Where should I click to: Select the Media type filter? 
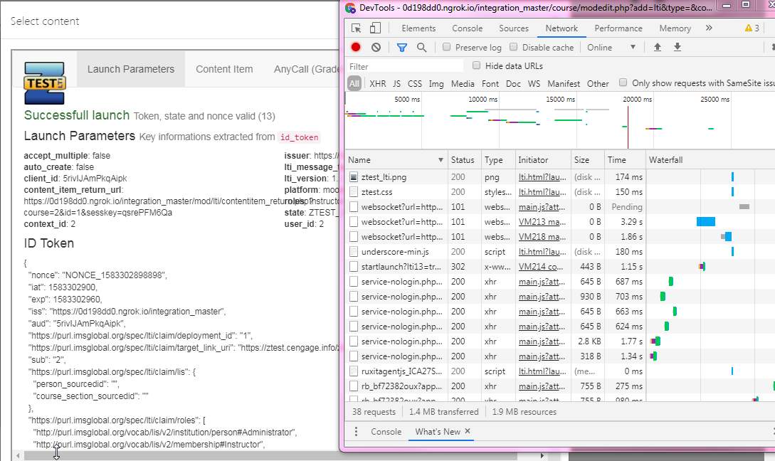click(462, 83)
